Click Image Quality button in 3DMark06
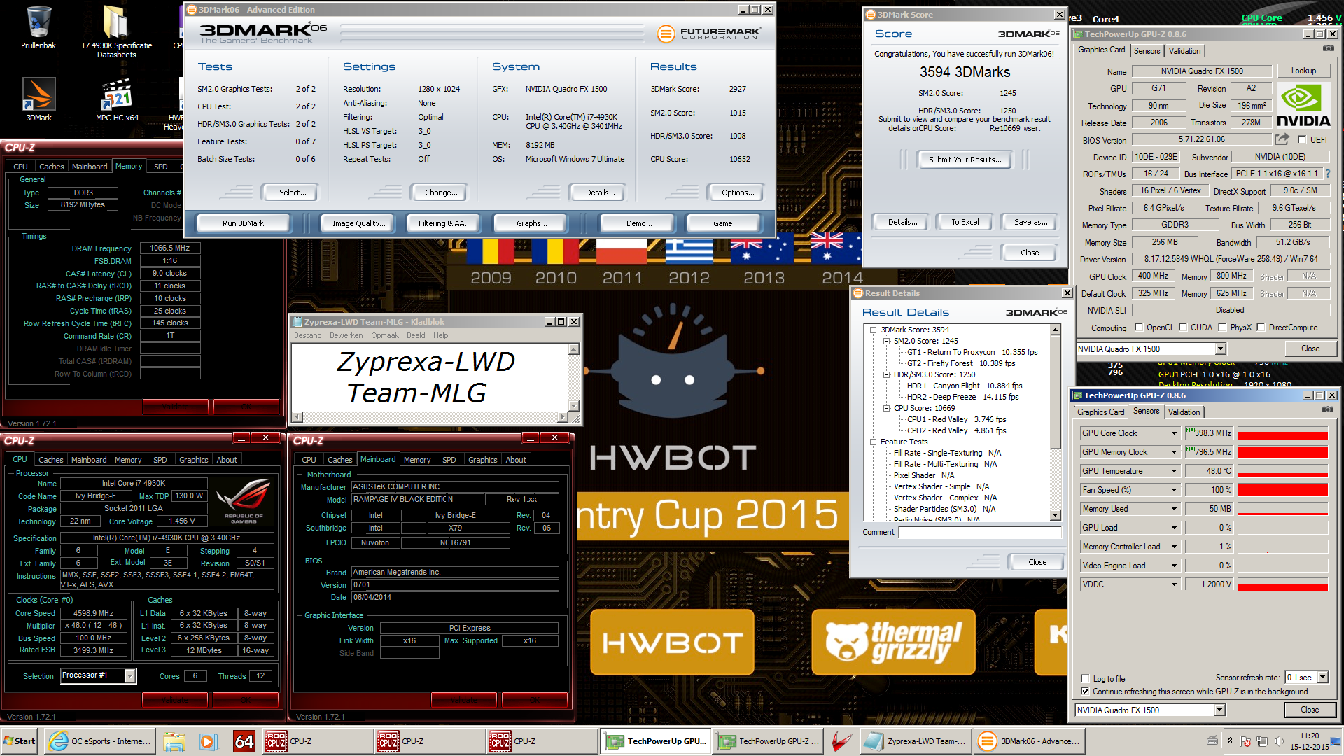1344x756 pixels. click(x=358, y=223)
